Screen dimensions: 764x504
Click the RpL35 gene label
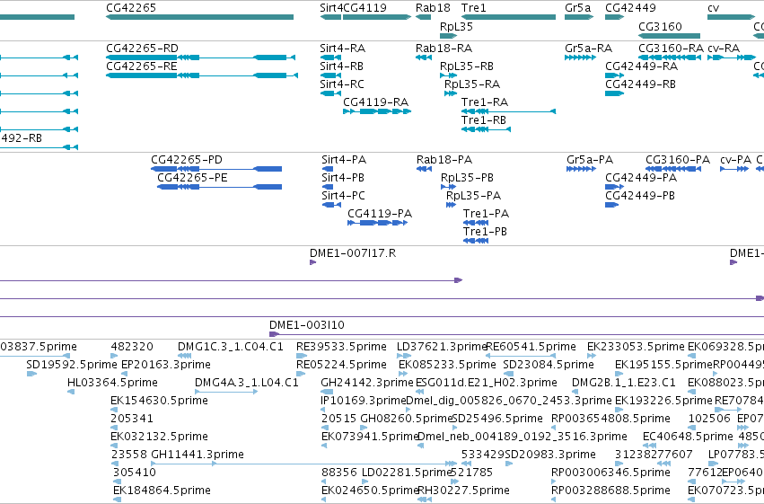coord(456,26)
